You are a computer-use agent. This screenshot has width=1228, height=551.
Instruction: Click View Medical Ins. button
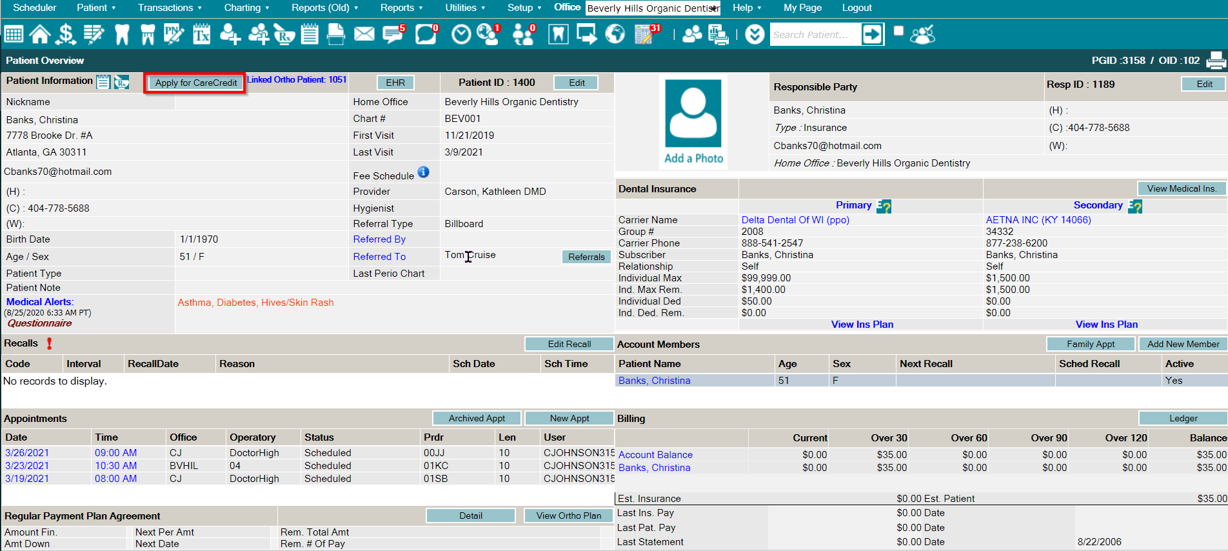(x=1182, y=188)
